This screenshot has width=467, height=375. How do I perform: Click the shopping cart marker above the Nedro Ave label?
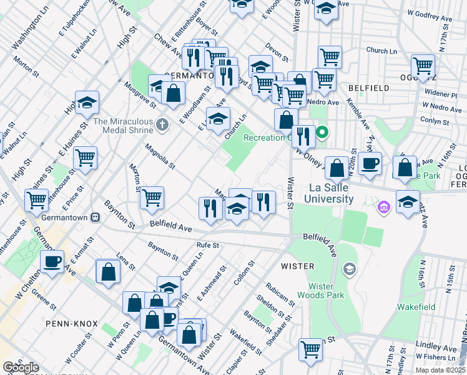click(324, 79)
